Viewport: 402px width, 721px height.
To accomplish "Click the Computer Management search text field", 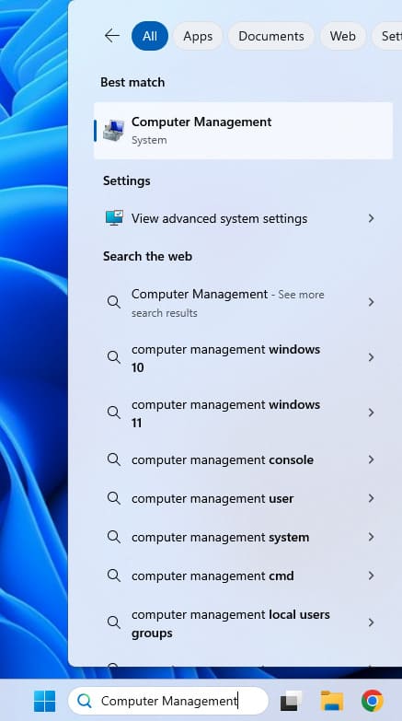I will pos(168,701).
